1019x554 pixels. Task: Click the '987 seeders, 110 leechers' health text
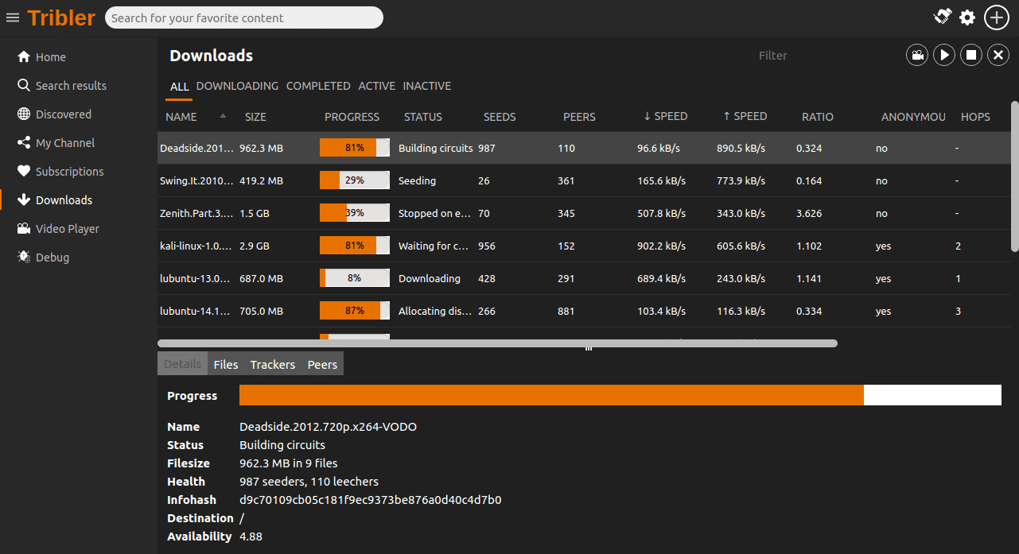pos(309,482)
